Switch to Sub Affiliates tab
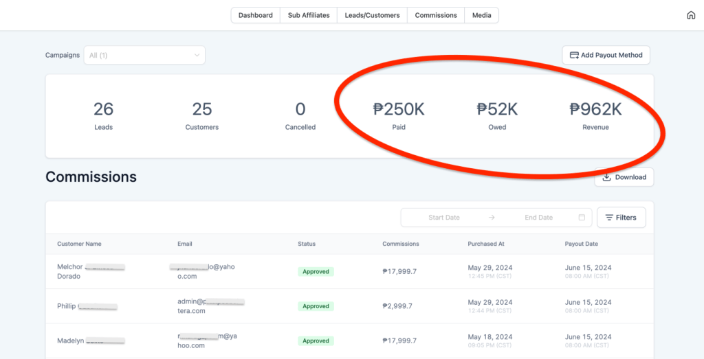Image resolution: width=704 pixels, height=359 pixels. coord(309,15)
